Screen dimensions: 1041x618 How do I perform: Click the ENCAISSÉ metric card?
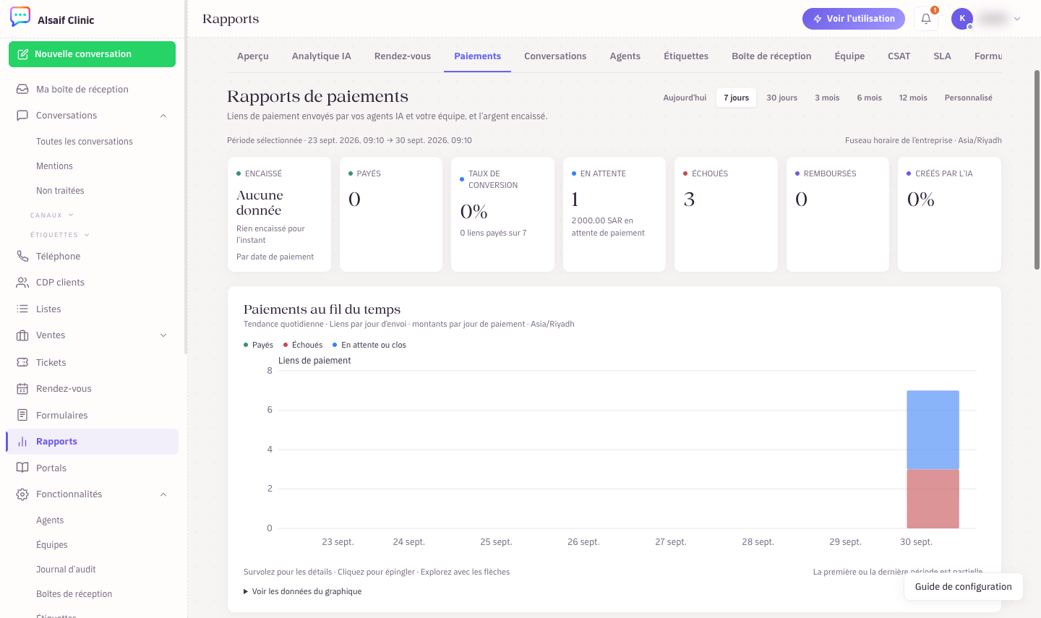279,214
